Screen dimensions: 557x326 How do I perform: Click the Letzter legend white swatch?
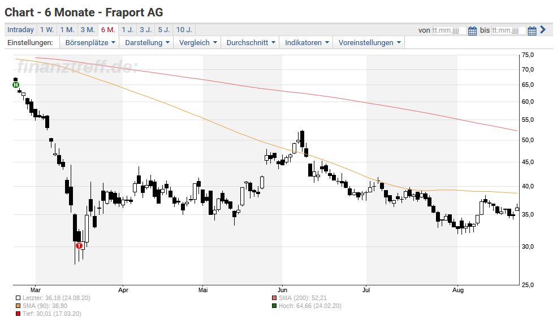click(18, 298)
